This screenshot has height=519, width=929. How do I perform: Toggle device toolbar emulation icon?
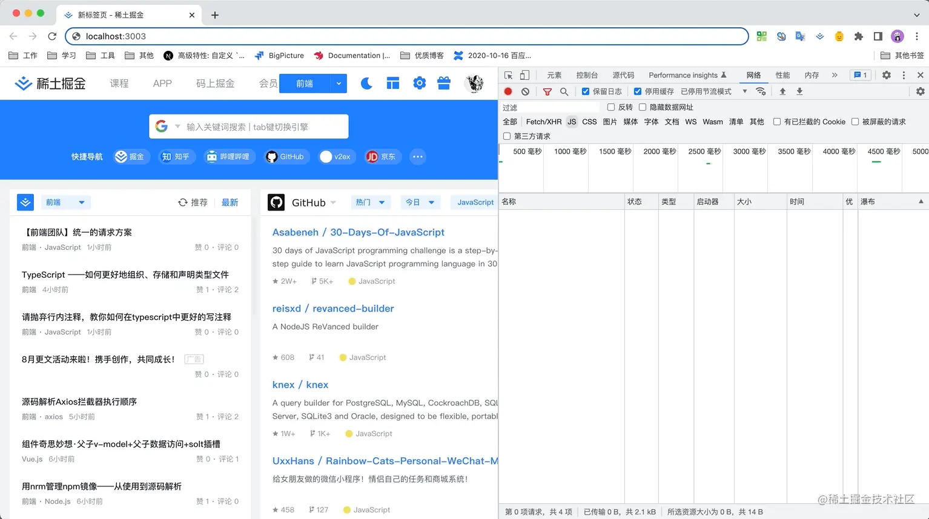[x=524, y=75]
